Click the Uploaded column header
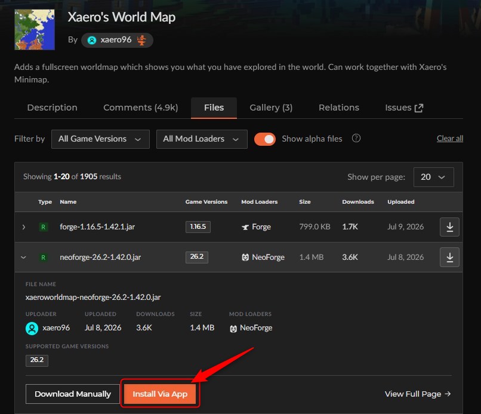481x414 pixels. 401,202
